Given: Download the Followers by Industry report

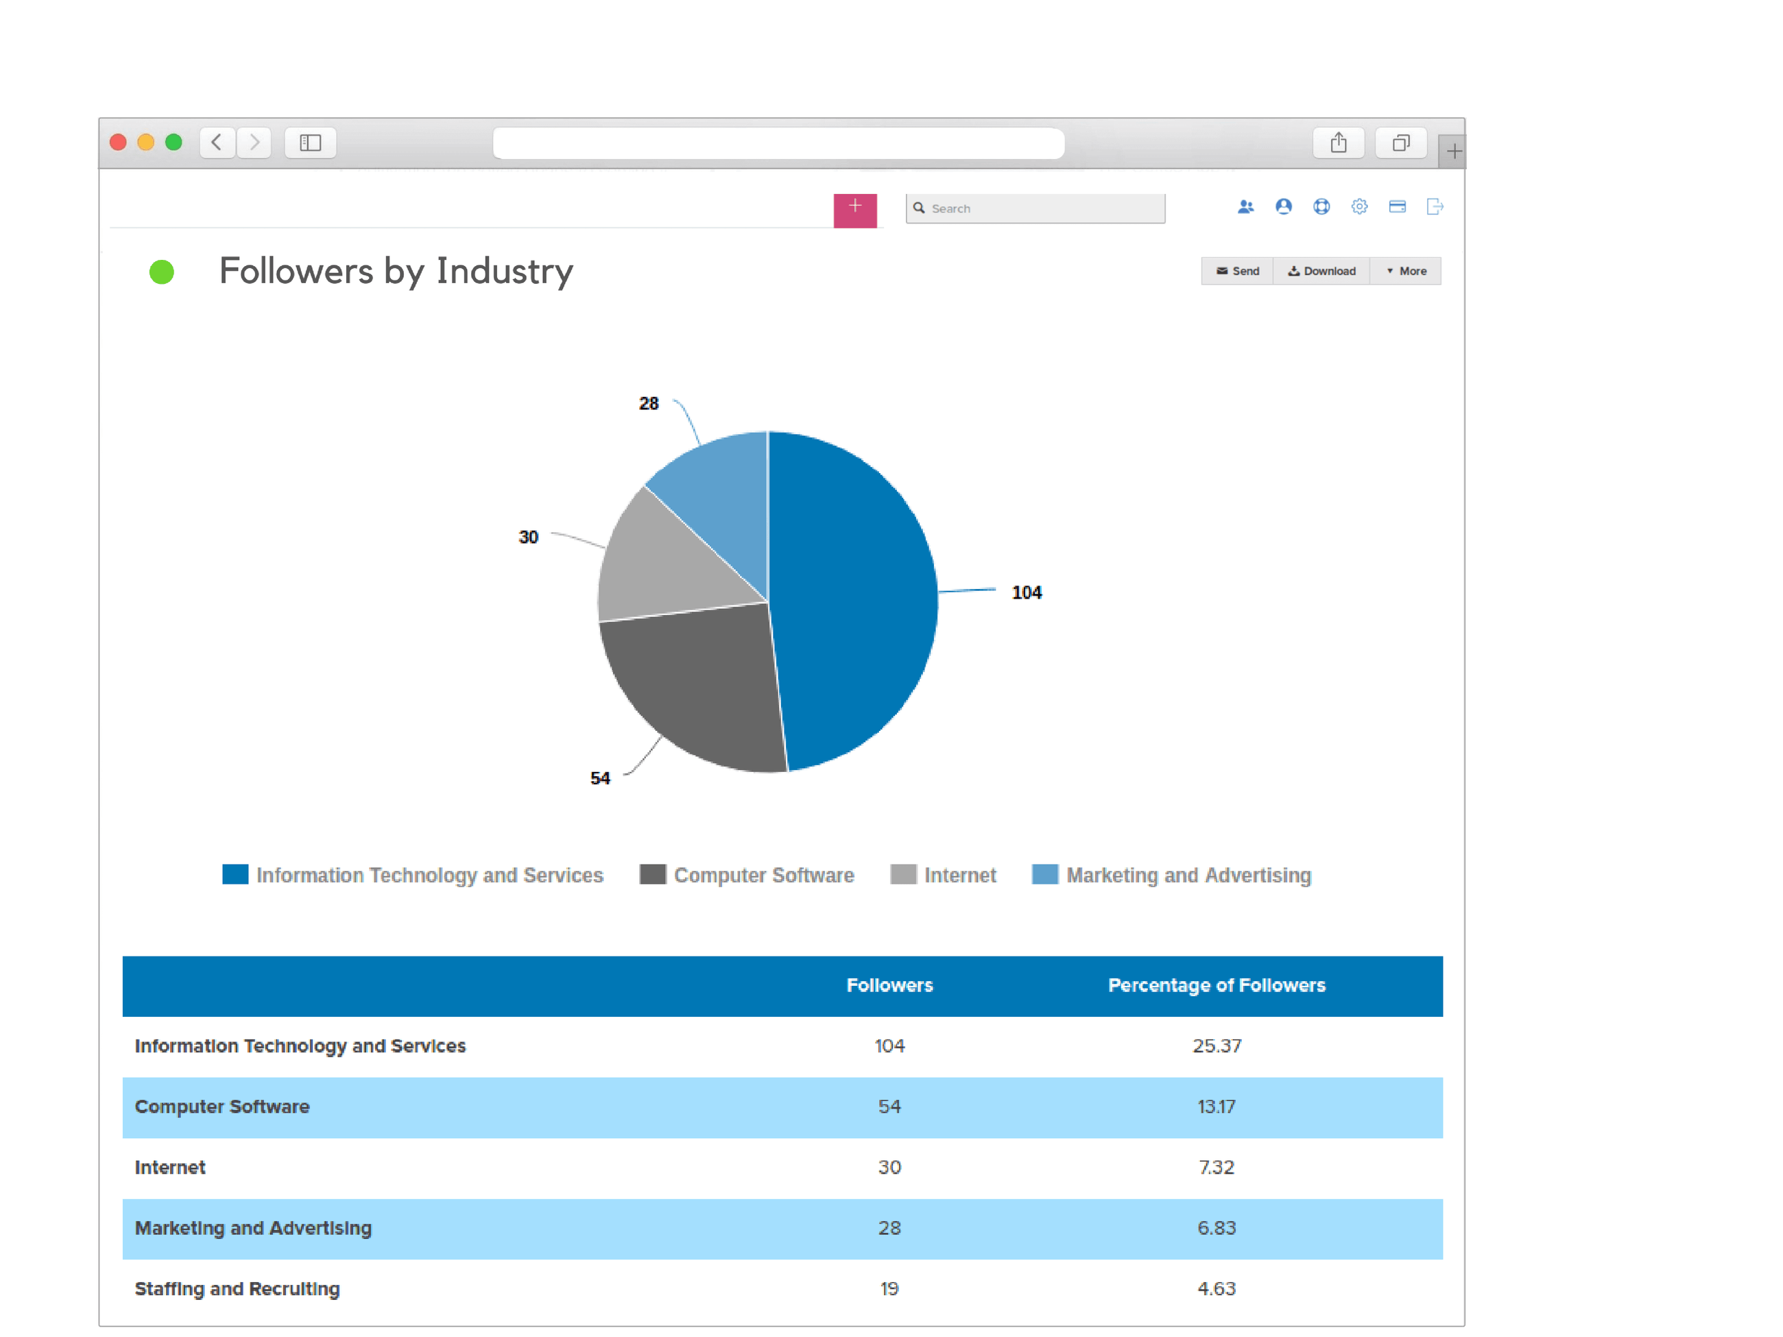Looking at the screenshot, I should pos(1321,272).
